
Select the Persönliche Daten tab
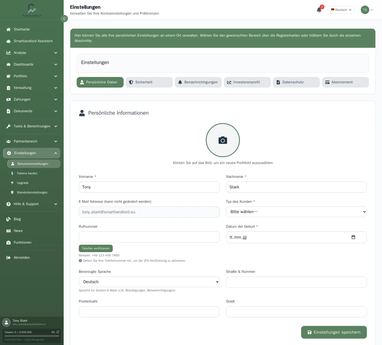pos(100,82)
